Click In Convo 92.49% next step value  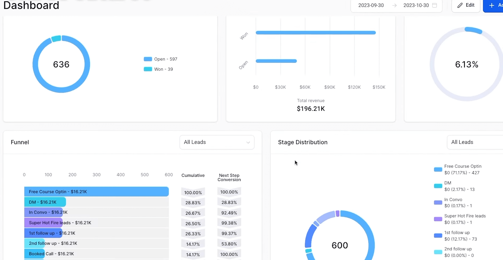click(229, 213)
